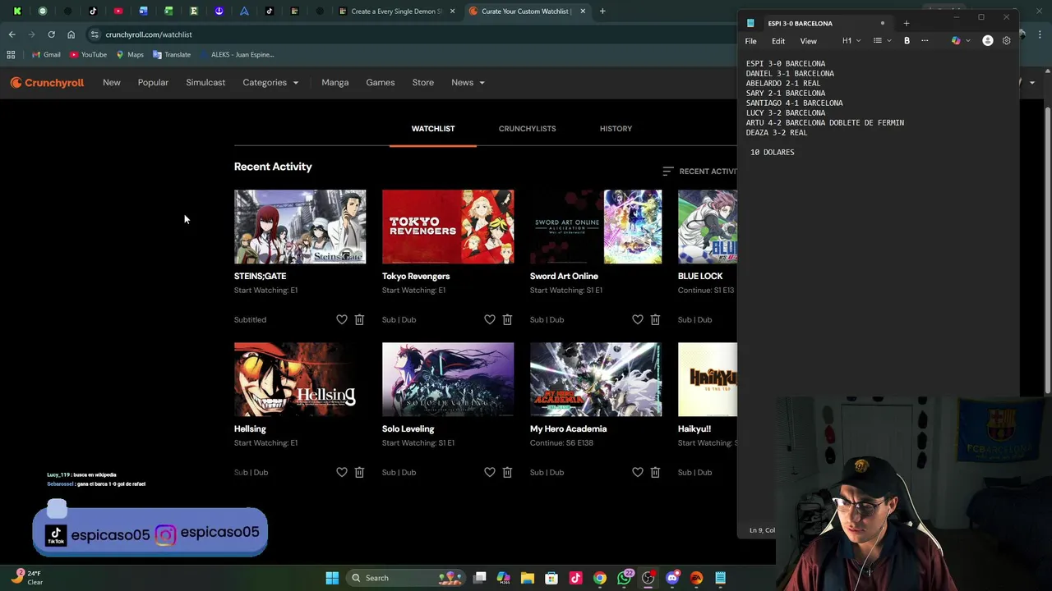Viewport: 1052px width, 591px height.
Task: Open the STEINS;GATE thumbnail
Action: 300,227
